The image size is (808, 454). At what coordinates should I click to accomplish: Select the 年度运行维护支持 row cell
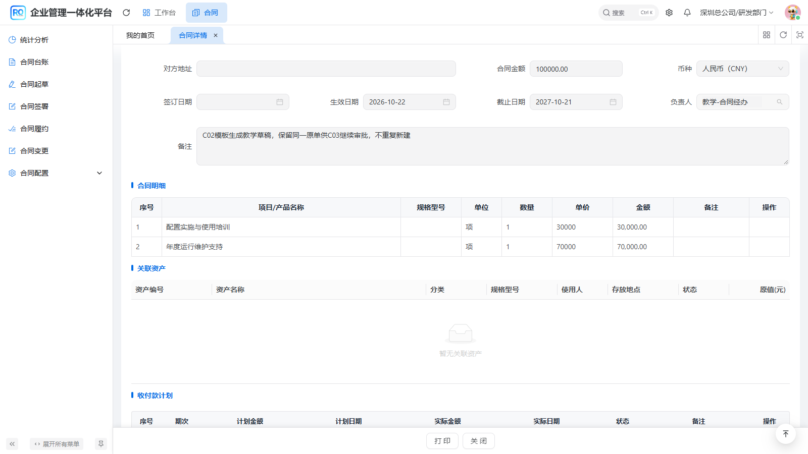click(x=281, y=247)
